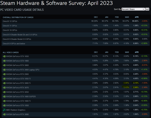Screen dimensions: 151x118
Task: Click APR column header in all video cards table
Action: click(137, 52)
